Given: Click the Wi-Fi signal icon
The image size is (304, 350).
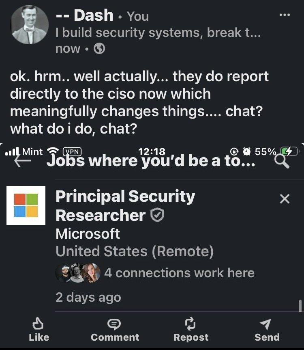Looking at the screenshot, I should click(x=53, y=151).
